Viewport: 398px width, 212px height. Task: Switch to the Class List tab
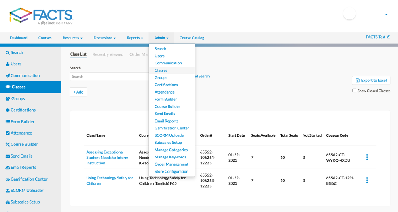[x=78, y=54]
